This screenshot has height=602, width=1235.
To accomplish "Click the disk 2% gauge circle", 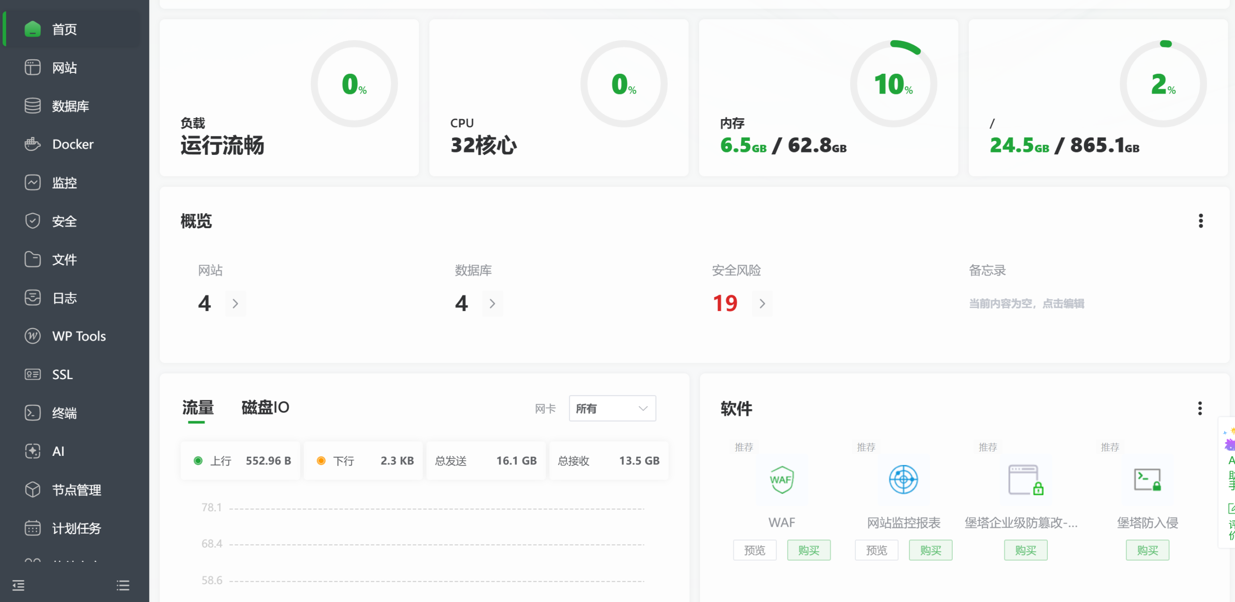I will pyautogui.click(x=1163, y=84).
